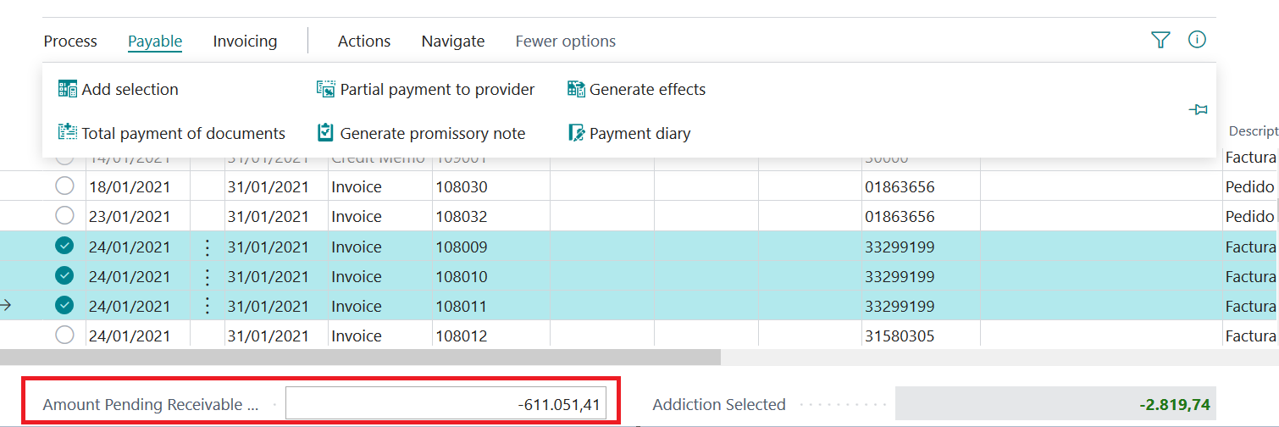Click the Amount Pending Receivable field
Image resolution: width=1279 pixels, height=427 pixels.
tap(446, 405)
